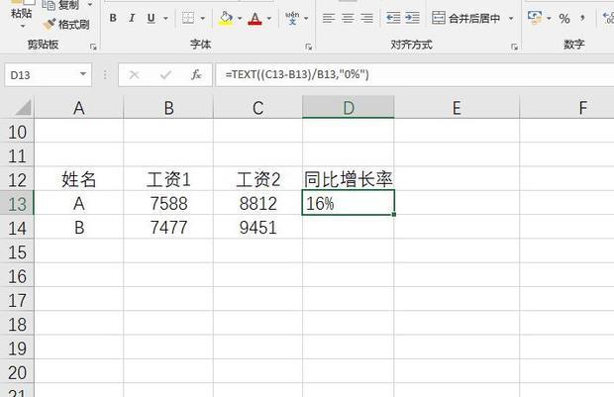The height and width of the screenshot is (397, 614).
Task: Click the insert function fx icon
Action: [196, 74]
